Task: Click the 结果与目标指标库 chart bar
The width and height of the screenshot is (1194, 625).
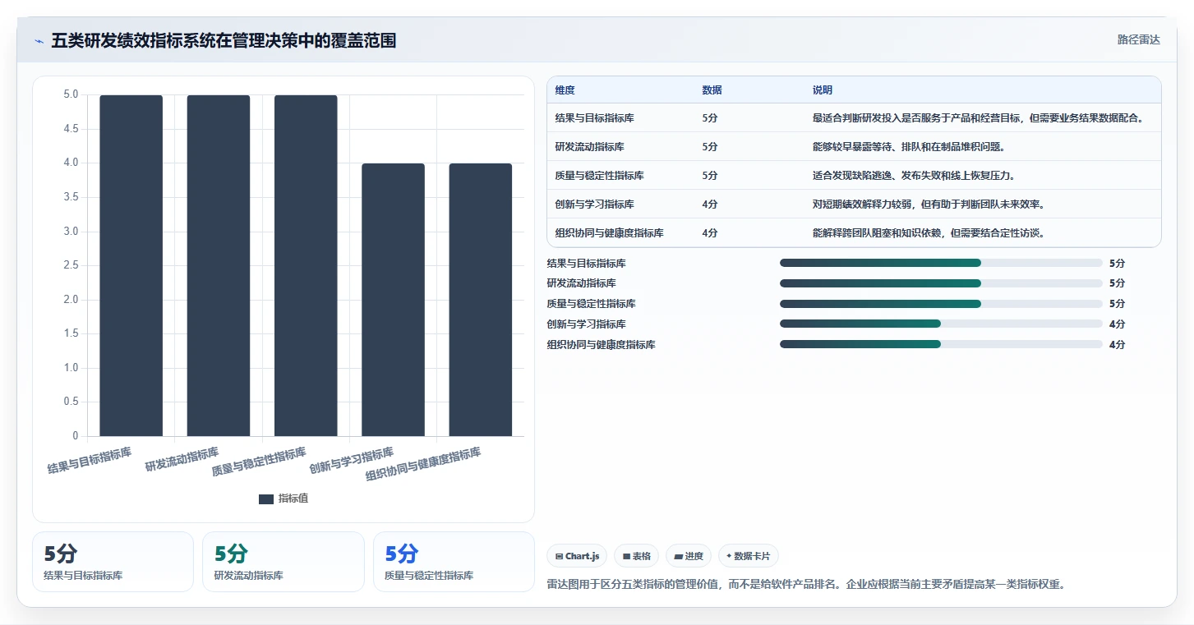Action: [131, 265]
